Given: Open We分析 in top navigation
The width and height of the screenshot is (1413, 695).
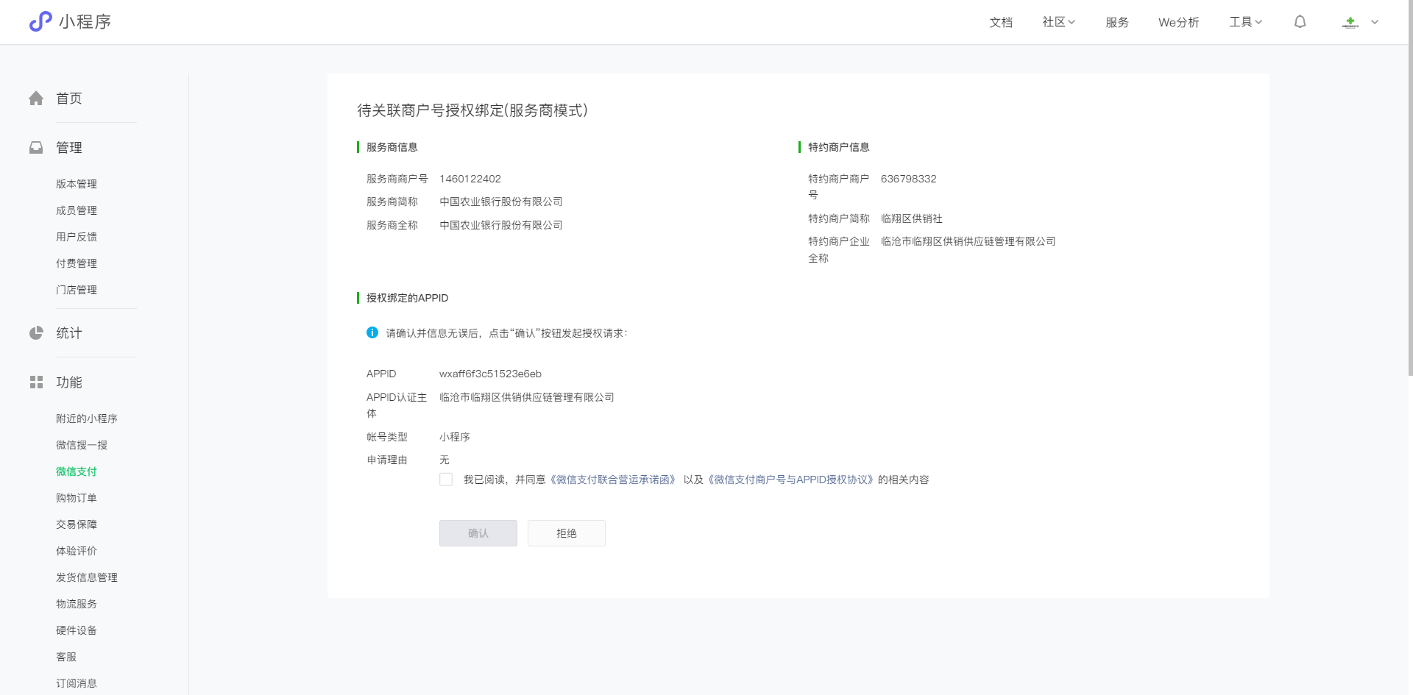Looking at the screenshot, I should coord(1179,22).
